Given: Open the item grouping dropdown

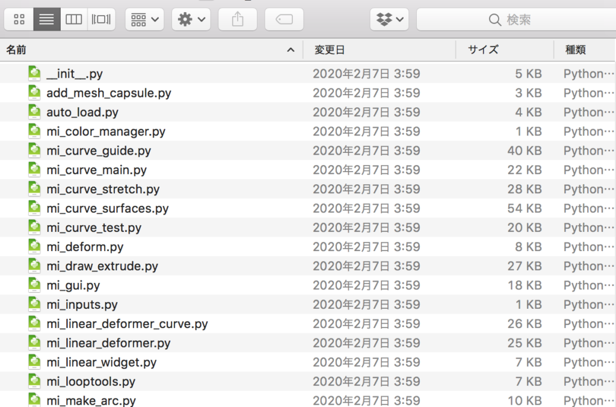Looking at the screenshot, I should [x=144, y=20].
